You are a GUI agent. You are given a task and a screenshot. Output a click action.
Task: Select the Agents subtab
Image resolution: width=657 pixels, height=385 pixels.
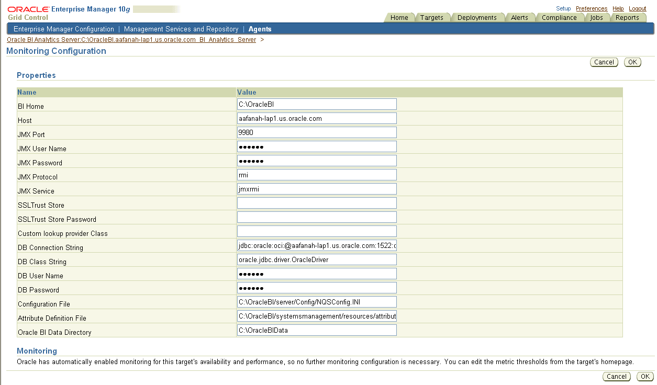(260, 29)
